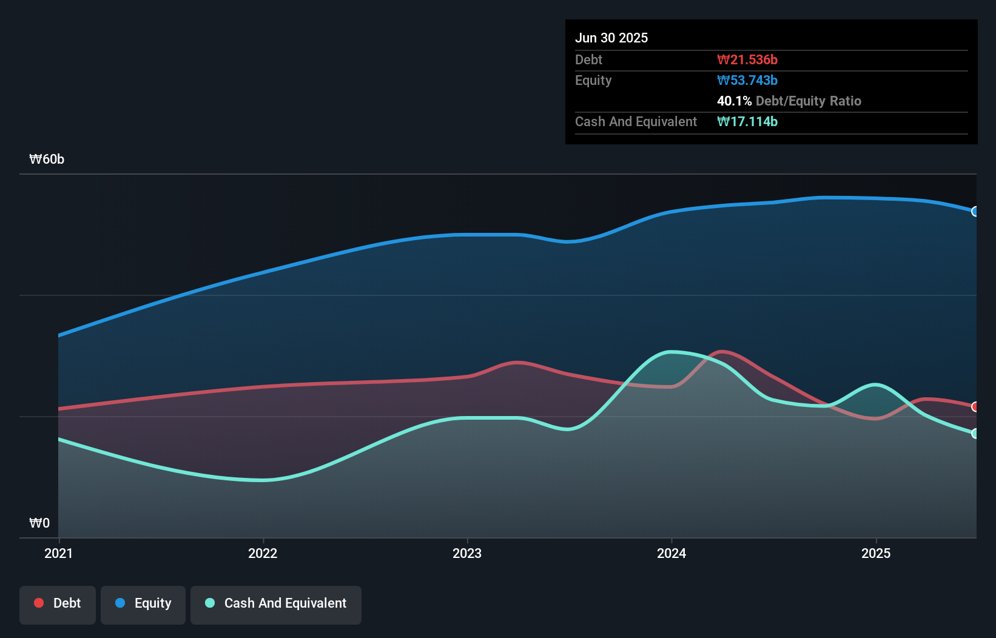The image size is (996, 638).
Task: Click the 2022 x-axis label
Action: pos(263,553)
